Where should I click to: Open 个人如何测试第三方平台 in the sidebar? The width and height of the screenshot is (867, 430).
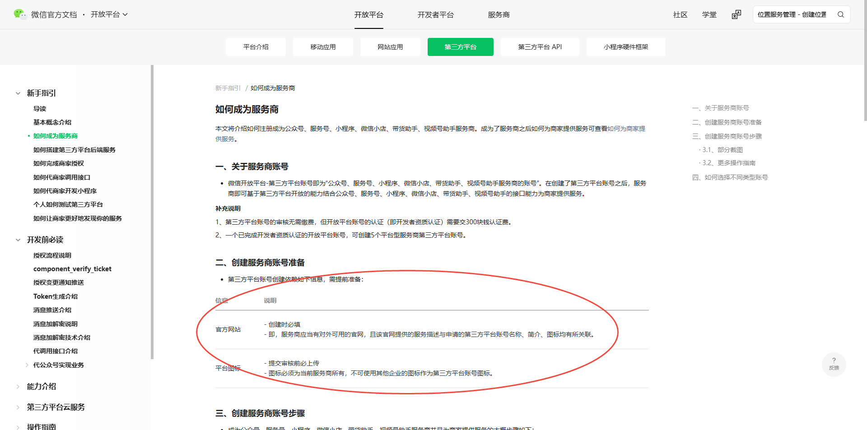(x=68, y=204)
